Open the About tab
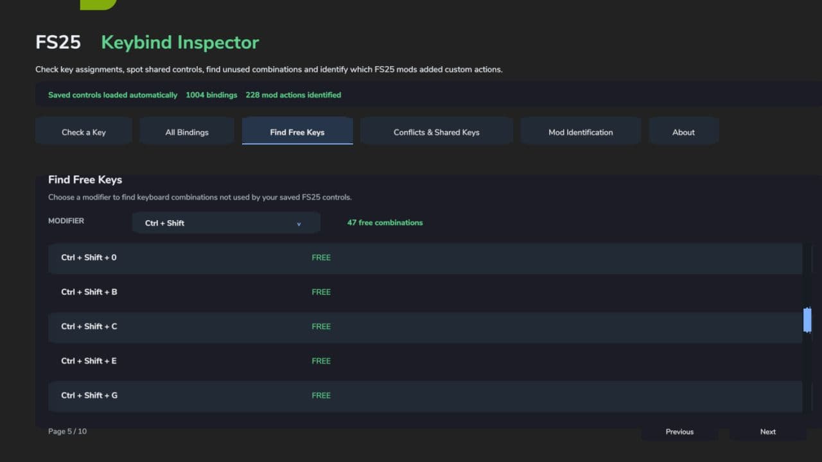Viewport: 822px width, 462px height. click(x=683, y=132)
